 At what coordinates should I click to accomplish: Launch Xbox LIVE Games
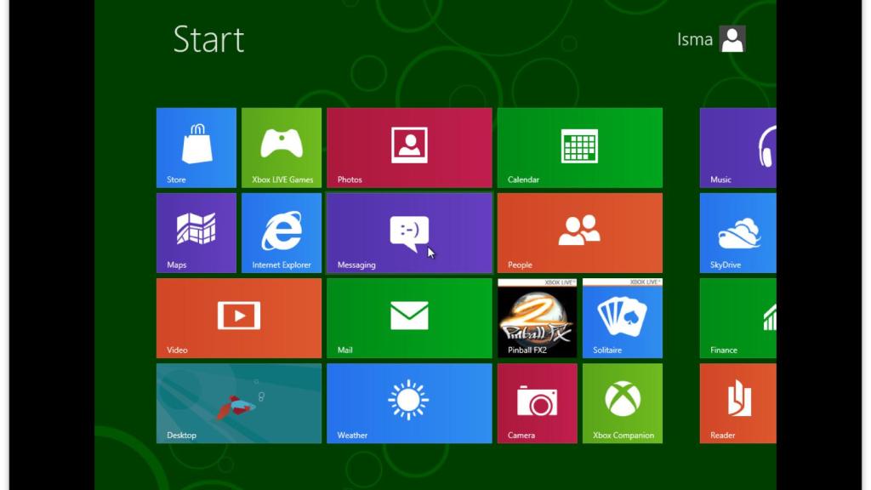coord(282,147)
